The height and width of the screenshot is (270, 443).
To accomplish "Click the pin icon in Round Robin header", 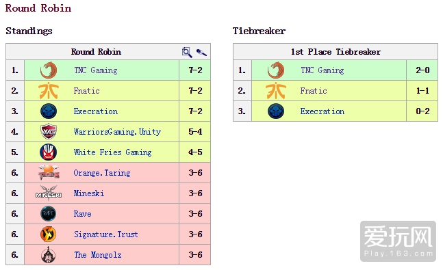I will (x=201, y=52).
